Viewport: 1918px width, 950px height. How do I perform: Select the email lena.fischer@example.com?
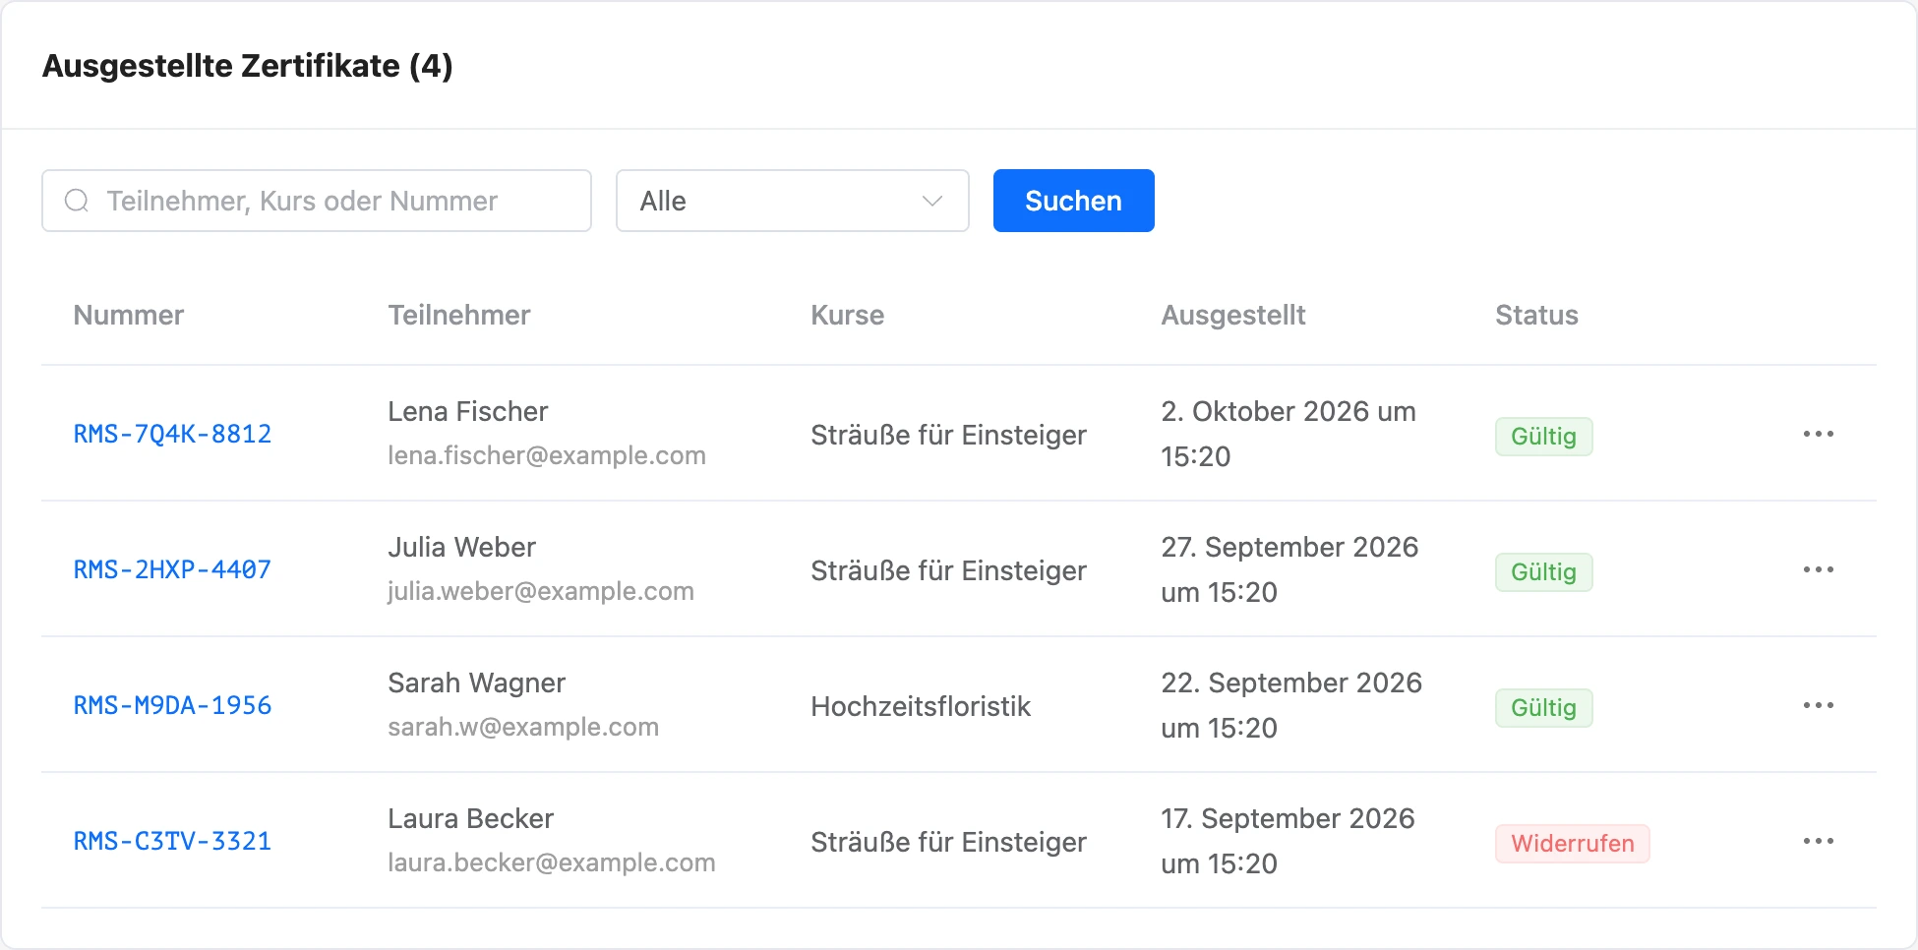(x=547, y=455)
